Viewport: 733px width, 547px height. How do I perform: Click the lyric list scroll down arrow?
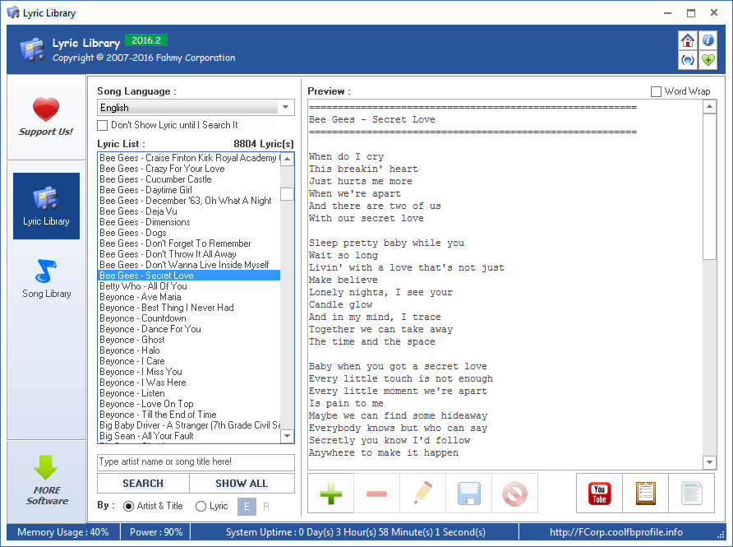pos(287,436)
